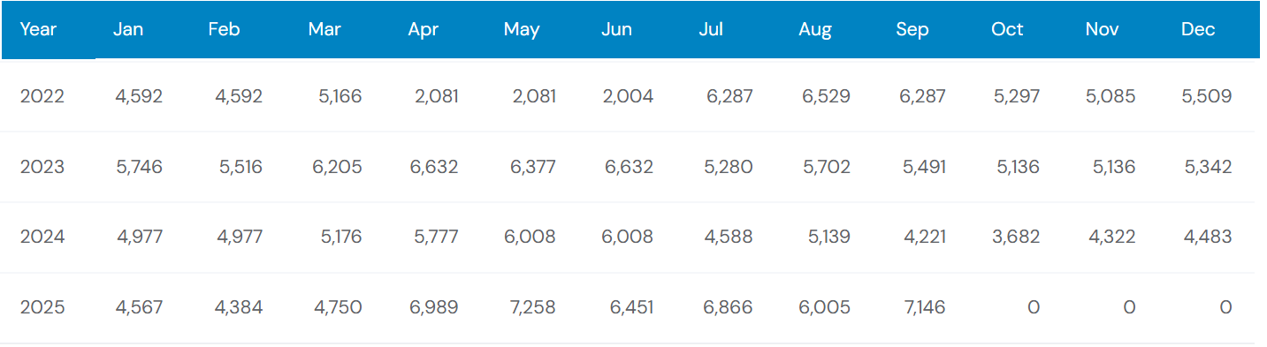The width and height of the screenshot is (1267, 347).
Task: Select the Jun column header
Action: click(616, 29)
